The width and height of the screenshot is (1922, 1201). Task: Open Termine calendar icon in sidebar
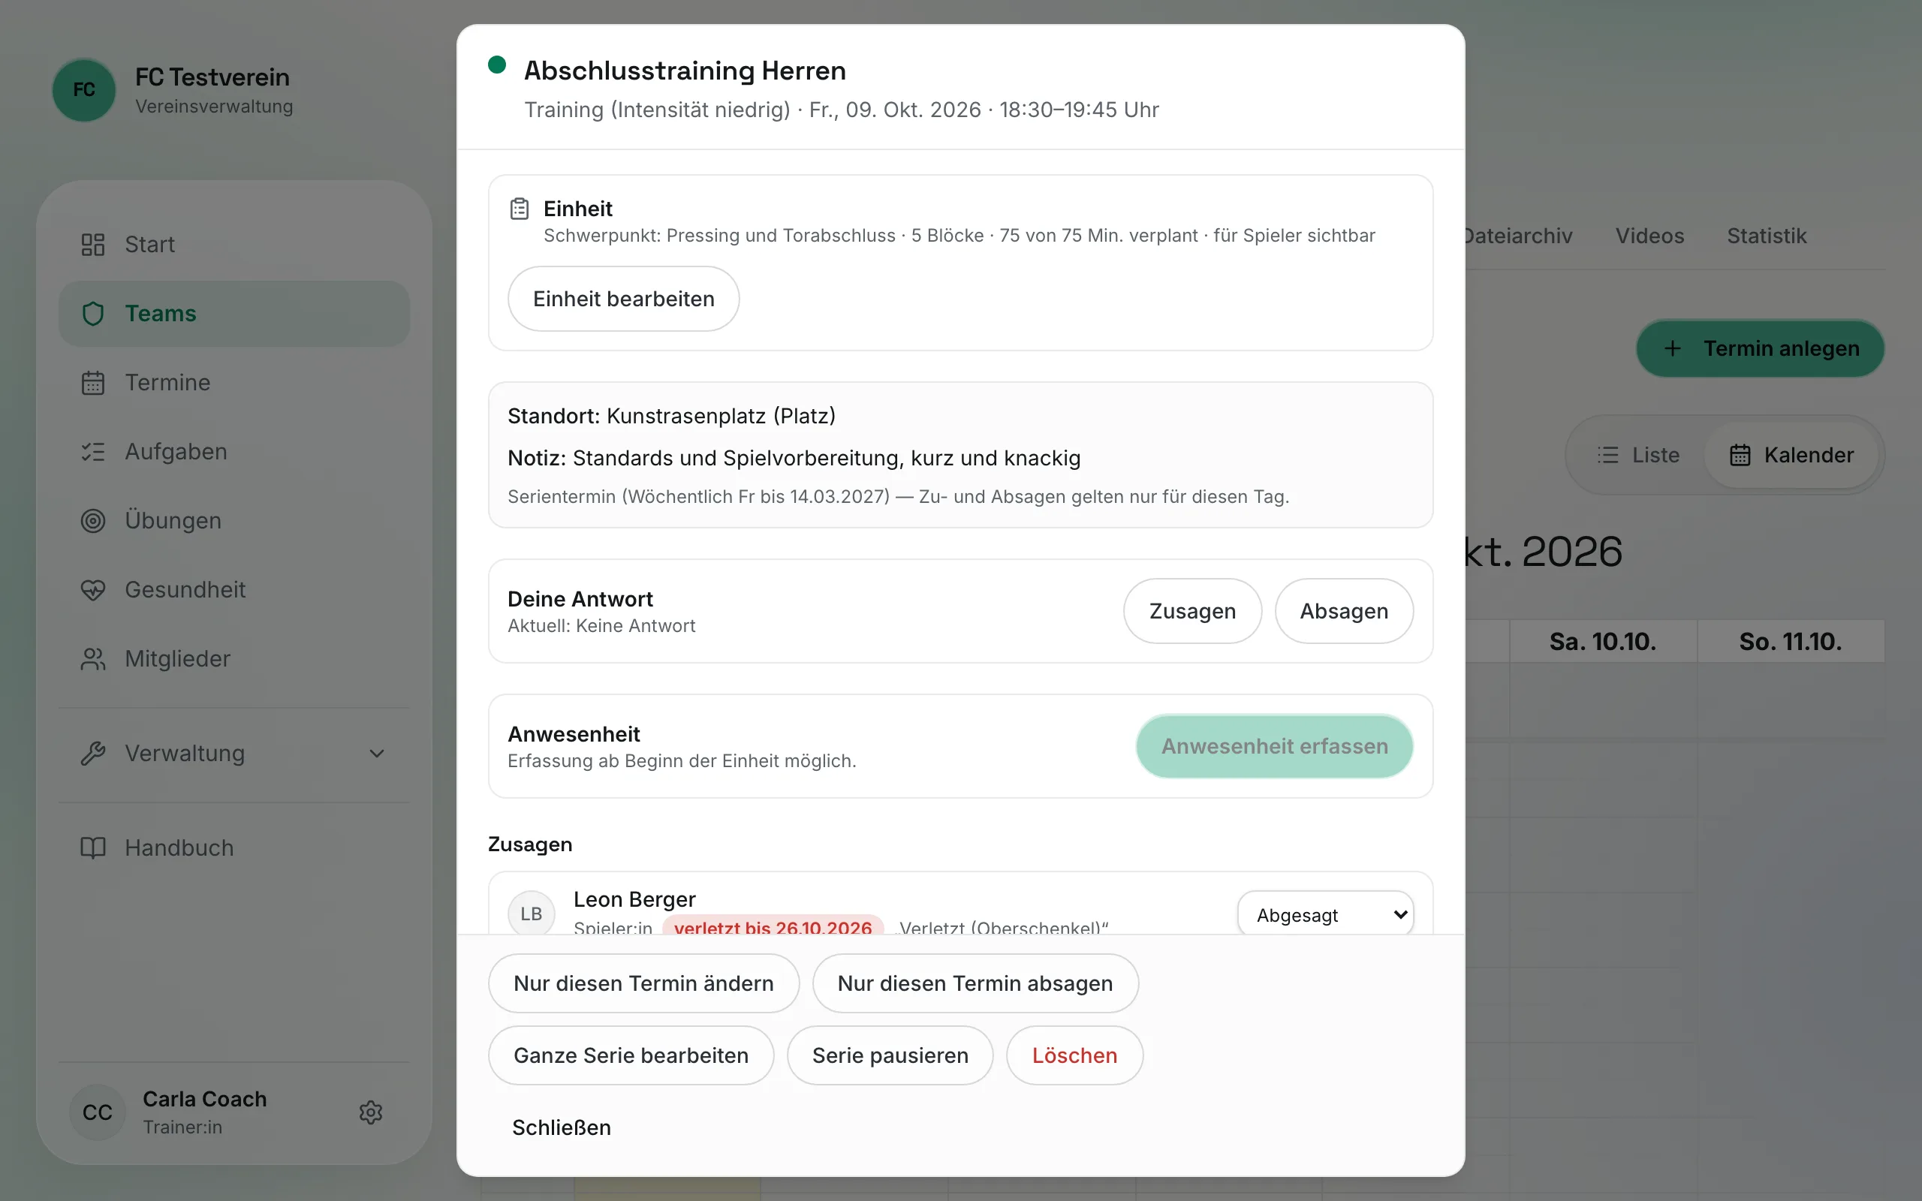[x=93, y=383]
